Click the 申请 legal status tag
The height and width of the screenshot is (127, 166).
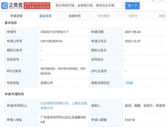click(x=129, y=83)
